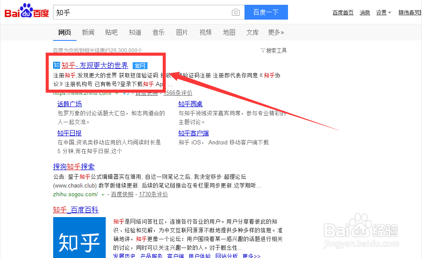Open the username account link at top right
Viewport: 422px width, 258px height.
click(410, 13)
